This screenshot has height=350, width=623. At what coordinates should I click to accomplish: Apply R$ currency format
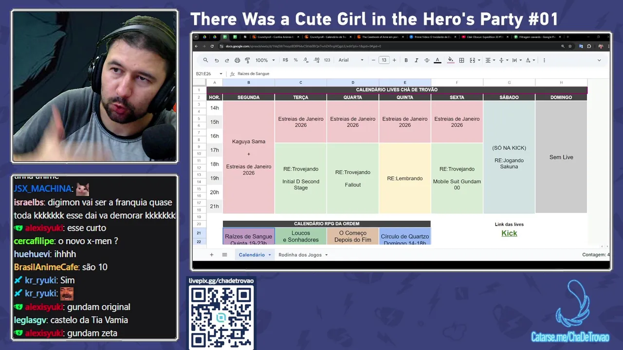285,60
